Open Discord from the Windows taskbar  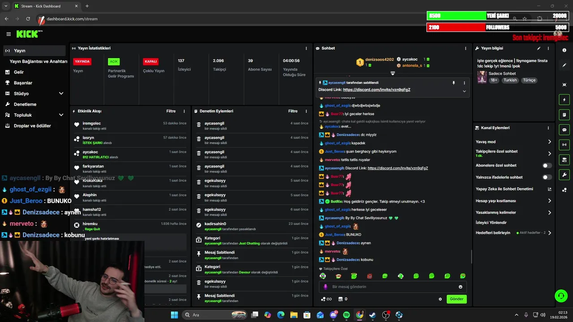[334, 315]
